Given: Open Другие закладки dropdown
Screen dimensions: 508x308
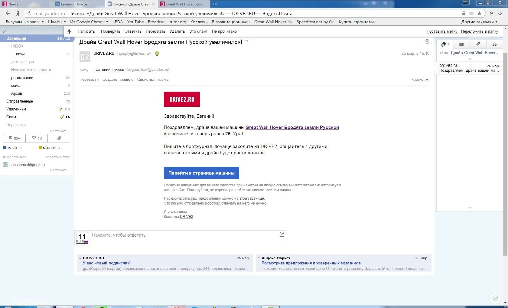Looking at the screenshot, I should [x=479, y=22].
